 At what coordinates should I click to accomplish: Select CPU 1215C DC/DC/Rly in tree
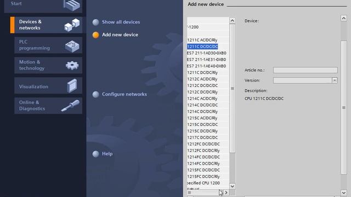[202, 131]
